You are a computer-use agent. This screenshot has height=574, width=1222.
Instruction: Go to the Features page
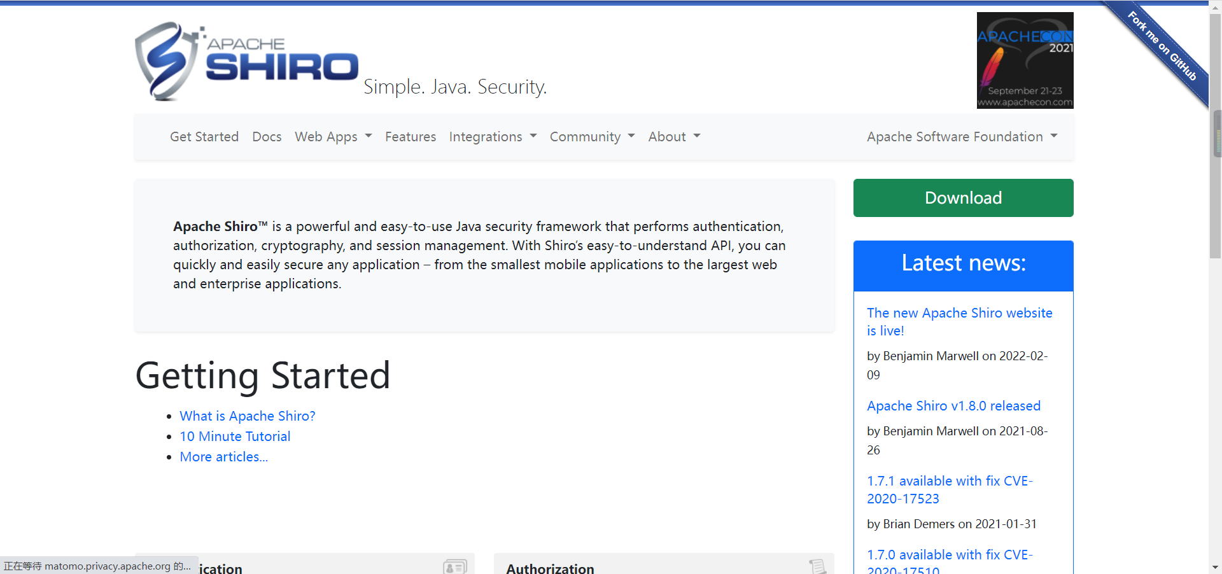[x=411, y=137]
